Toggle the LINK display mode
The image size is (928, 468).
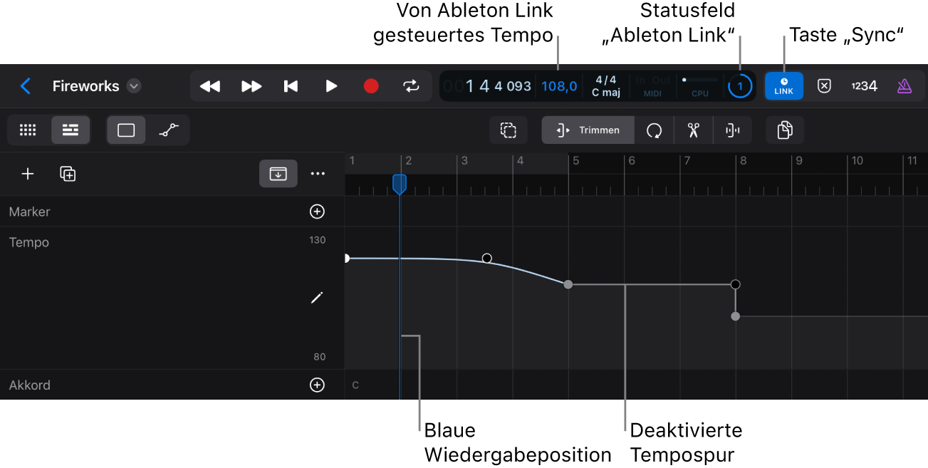click(x=783, y=85)
